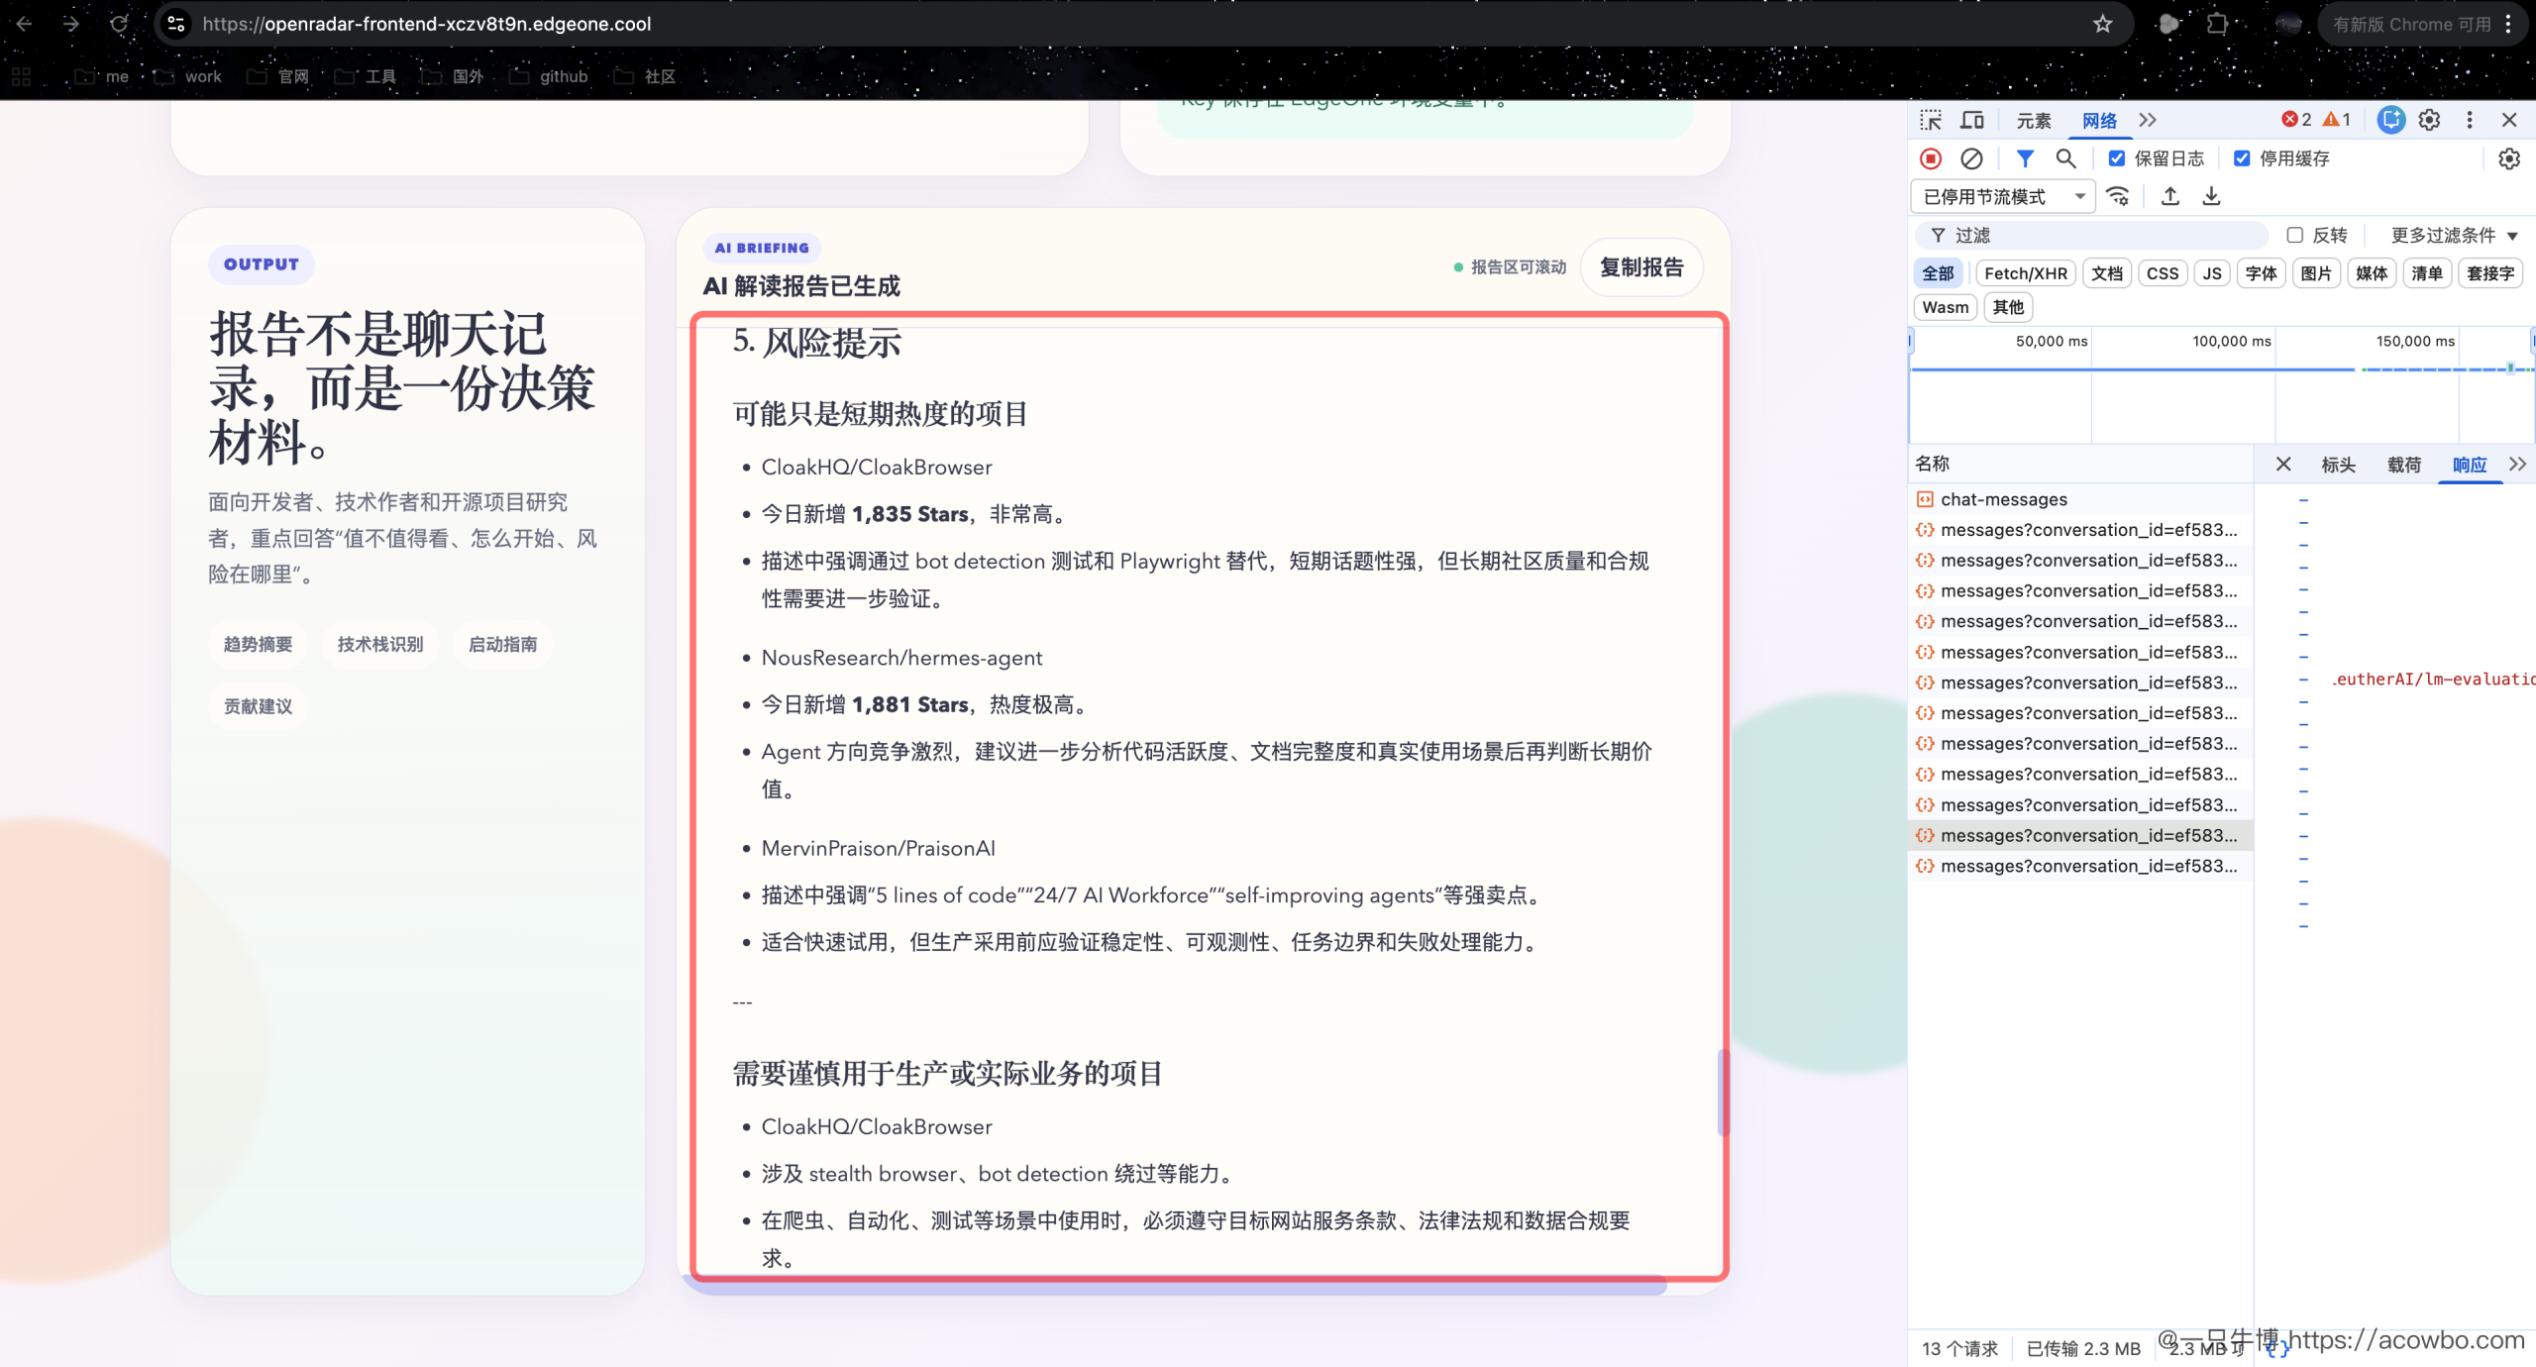Open network panel settings gear
Viewport: 2536px width, 1367px height.
[x=2509, y=158]
